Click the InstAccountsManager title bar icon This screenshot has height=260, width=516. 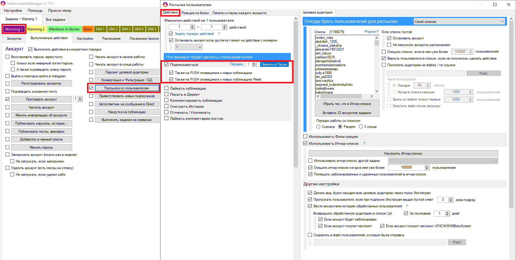point(3,3)
